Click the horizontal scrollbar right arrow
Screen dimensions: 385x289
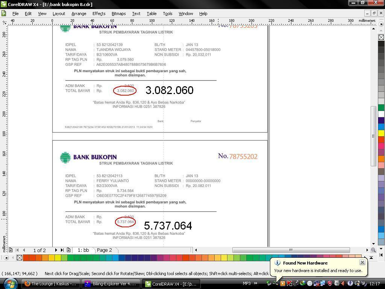click(367, 250)
